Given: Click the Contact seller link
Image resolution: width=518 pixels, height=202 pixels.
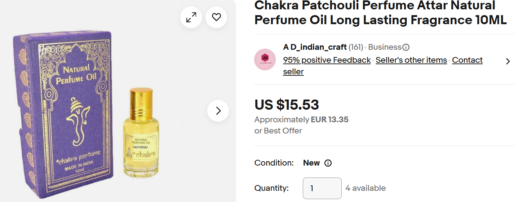Looking at the screenshot, I should 467,60.
